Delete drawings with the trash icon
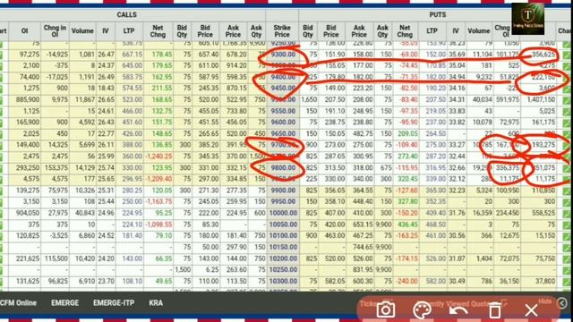This screenshot has height=322, width=573. (x=495, y=310)
